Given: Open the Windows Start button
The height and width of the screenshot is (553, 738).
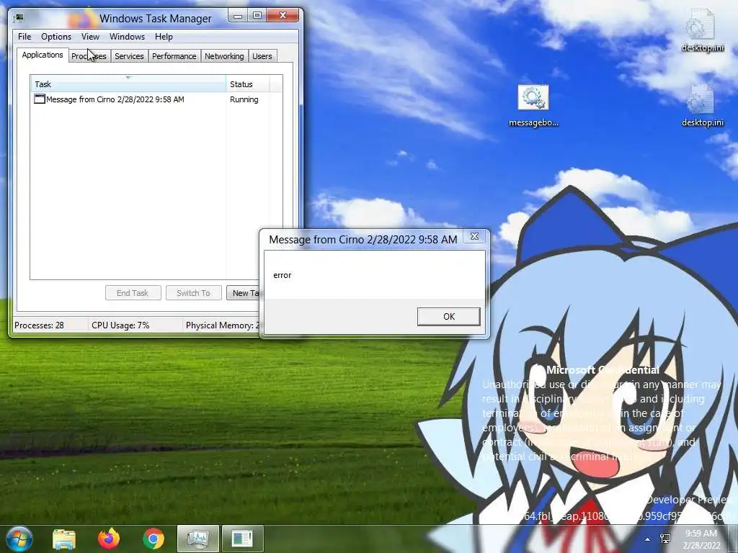Looking at the screenshot, I should coord(19,539).
